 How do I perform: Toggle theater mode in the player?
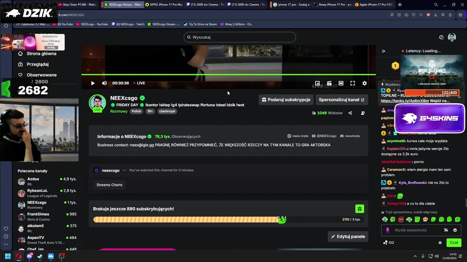[341, 83]
